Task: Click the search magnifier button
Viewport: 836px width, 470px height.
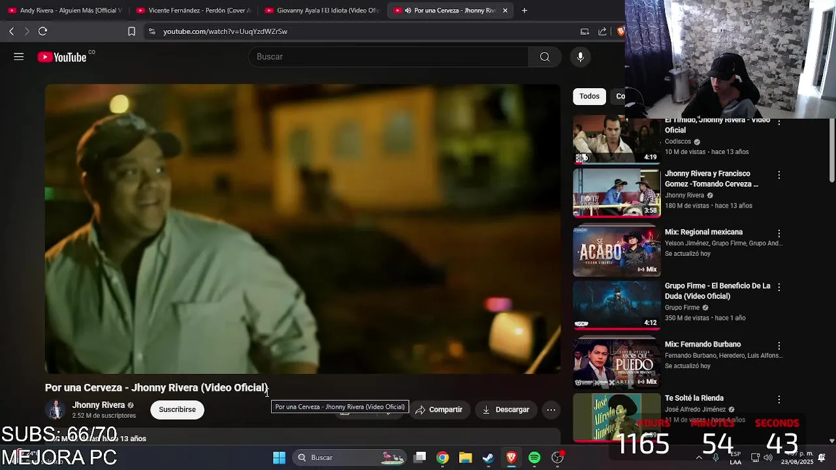Action: [545, 57]
